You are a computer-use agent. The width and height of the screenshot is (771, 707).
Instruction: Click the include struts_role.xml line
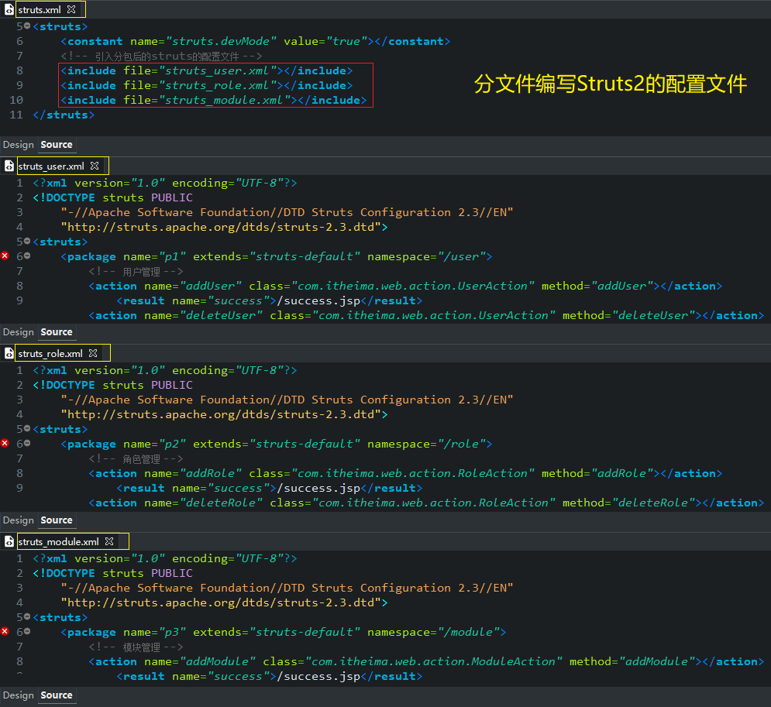207,85
